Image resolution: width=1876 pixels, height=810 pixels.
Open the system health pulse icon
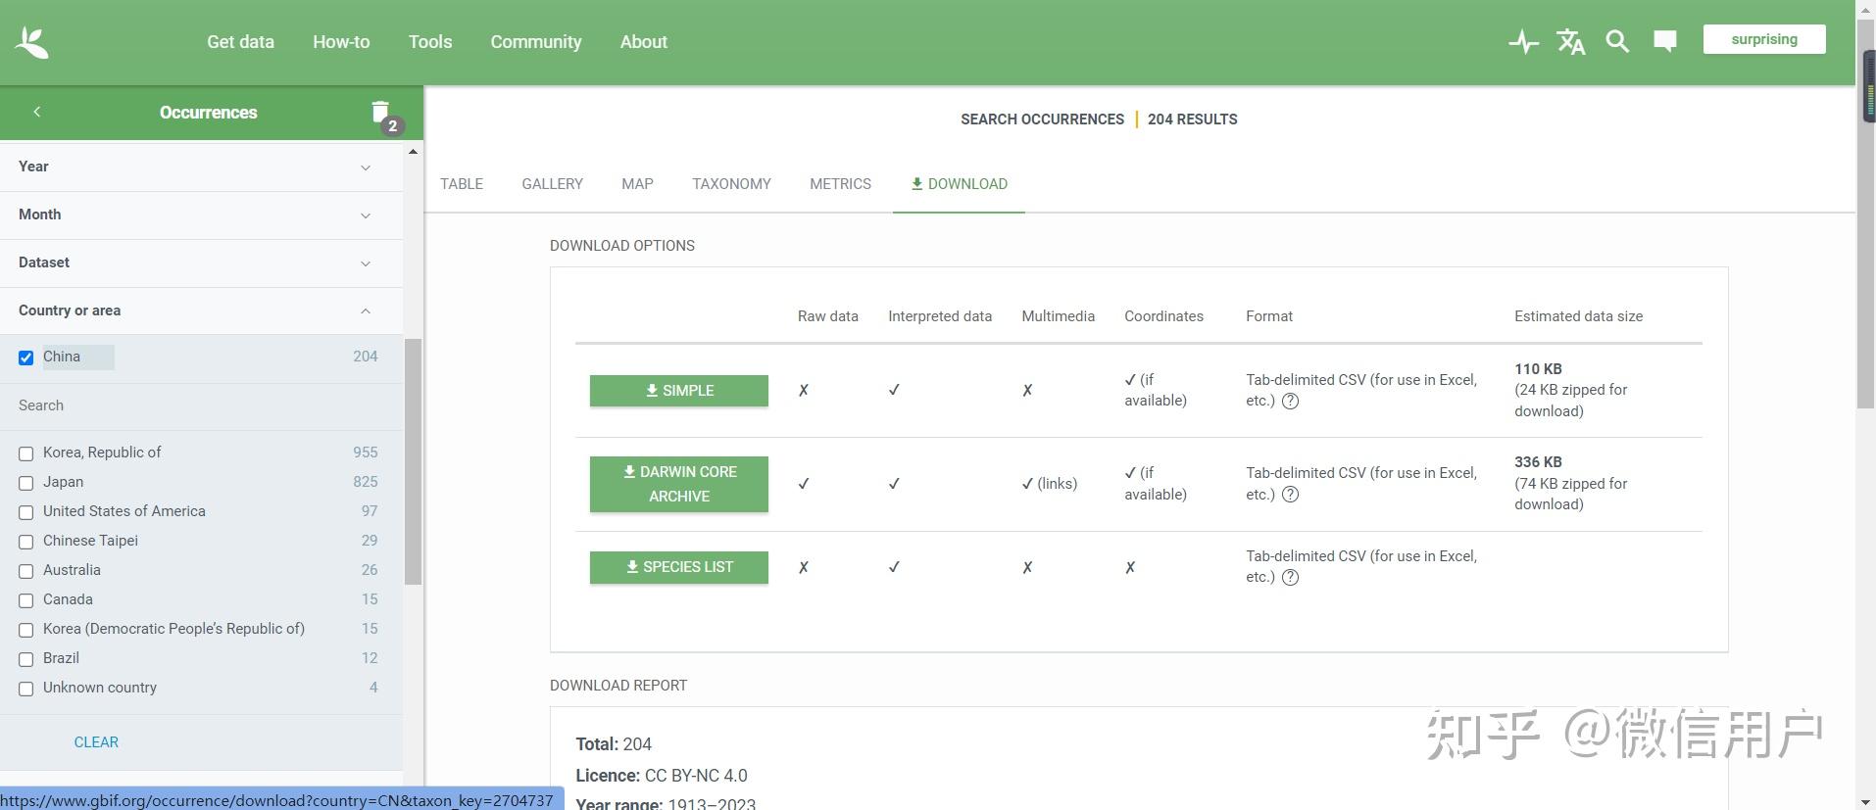(x=1523, y=42)
